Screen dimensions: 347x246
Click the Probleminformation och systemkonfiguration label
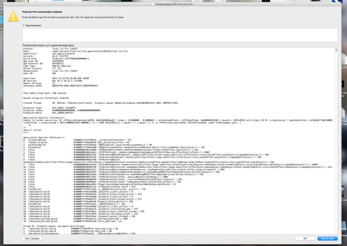[48, 45]
